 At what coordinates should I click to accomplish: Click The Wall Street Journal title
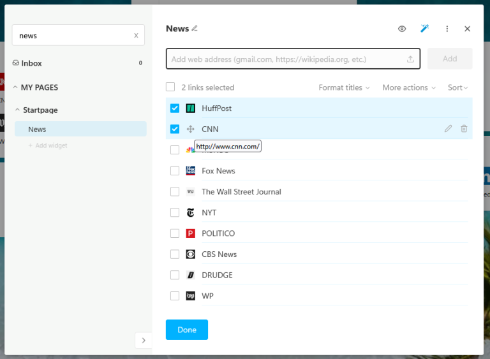click(x=241, y=191)
